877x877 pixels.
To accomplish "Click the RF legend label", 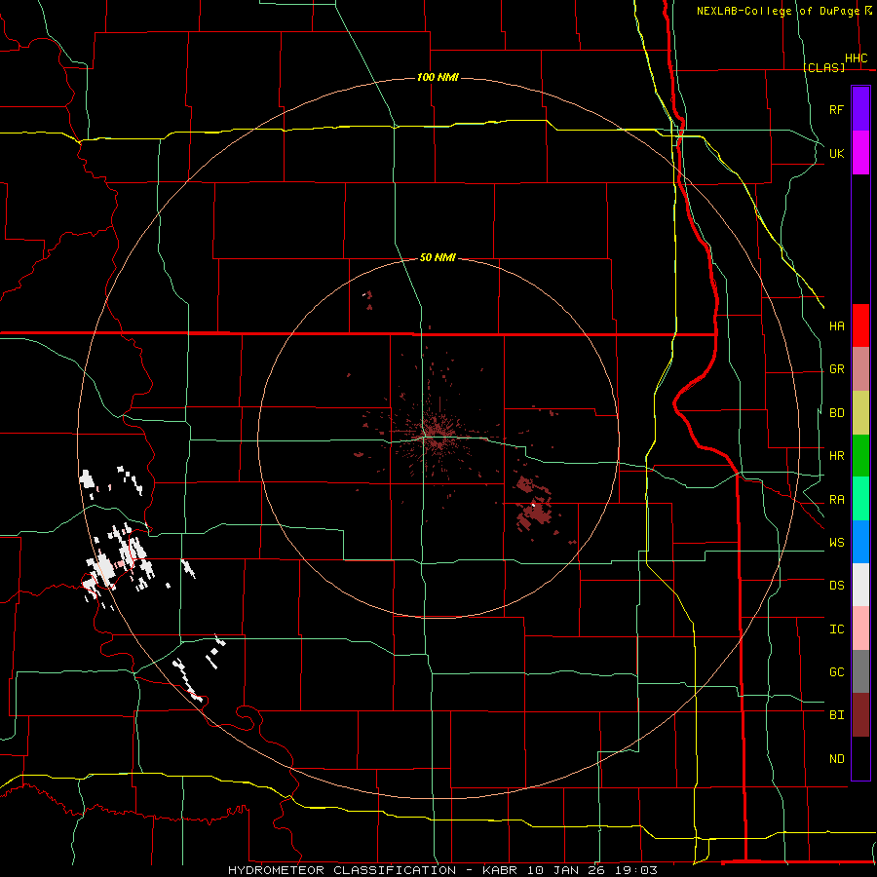I will pos(836,109).
